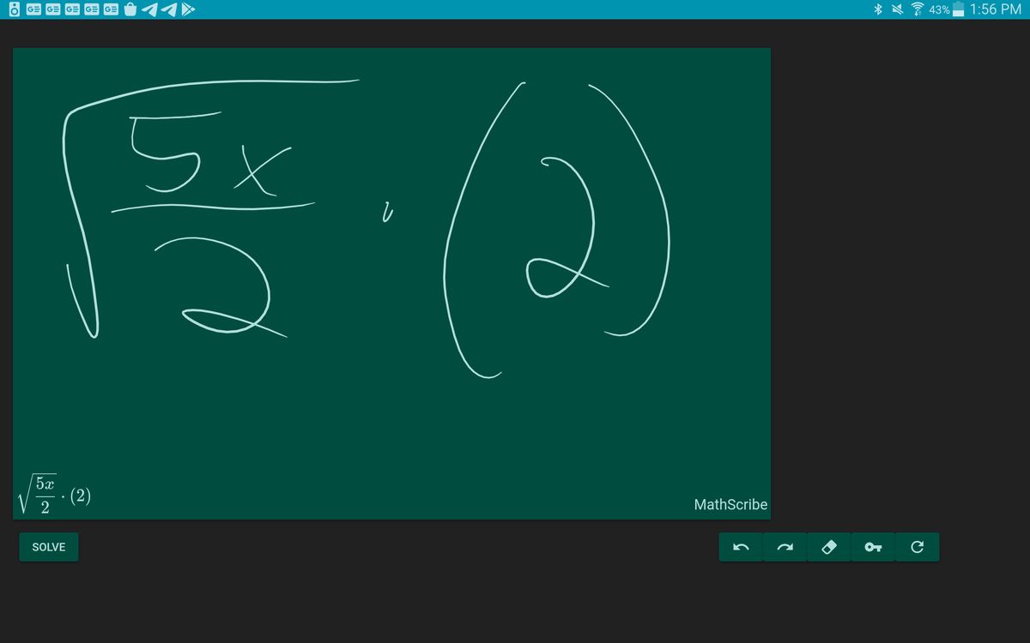The width and height of the screenshot is (1030, 643).
Task: Open the key icon for API settings
Action: point(872,546)
